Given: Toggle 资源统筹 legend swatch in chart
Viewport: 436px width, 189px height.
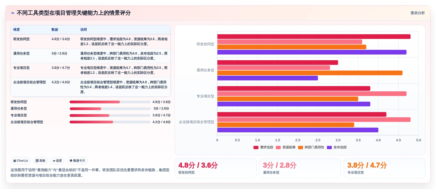Looking at the screenshot, I should [278, 148].
